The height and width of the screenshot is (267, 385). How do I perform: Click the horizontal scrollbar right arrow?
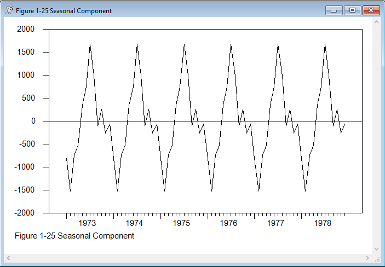coord(367,258)
